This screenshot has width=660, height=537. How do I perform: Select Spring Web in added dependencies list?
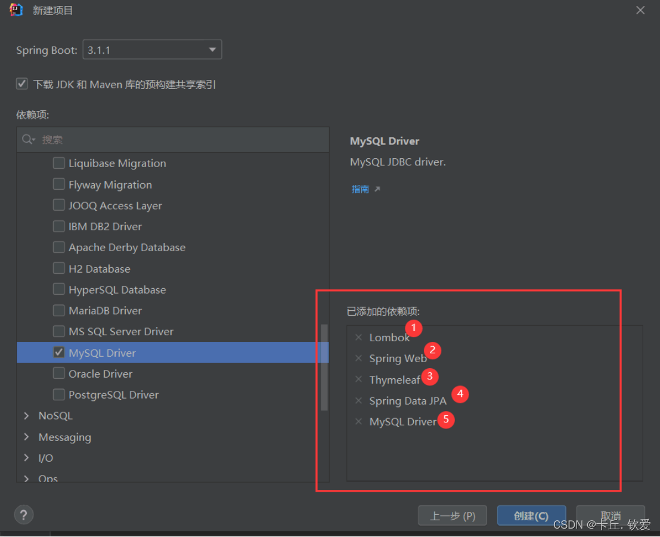(398, 359)
